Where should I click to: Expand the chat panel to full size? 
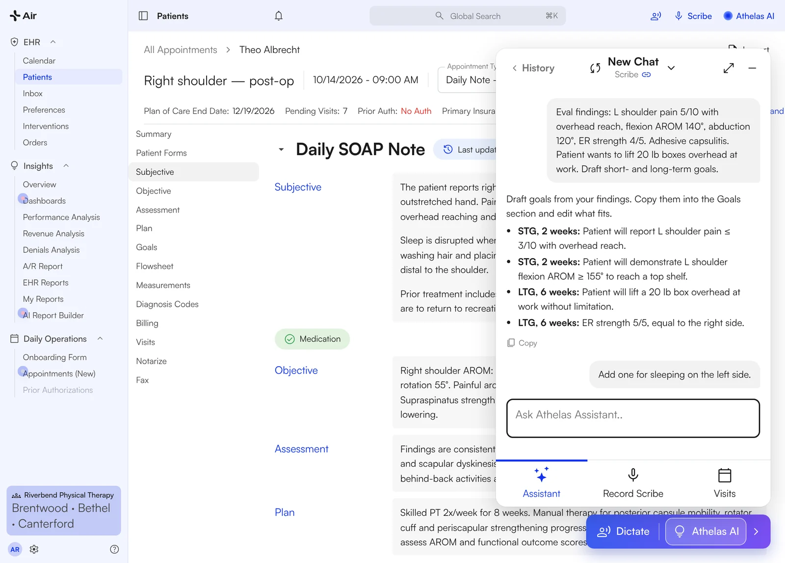(x=729, y=68)
